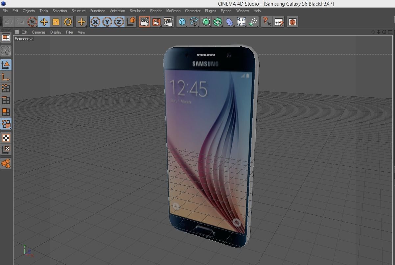Open the Help menu
The width and height of the screenshot is (395, 265).
point(257,11)
